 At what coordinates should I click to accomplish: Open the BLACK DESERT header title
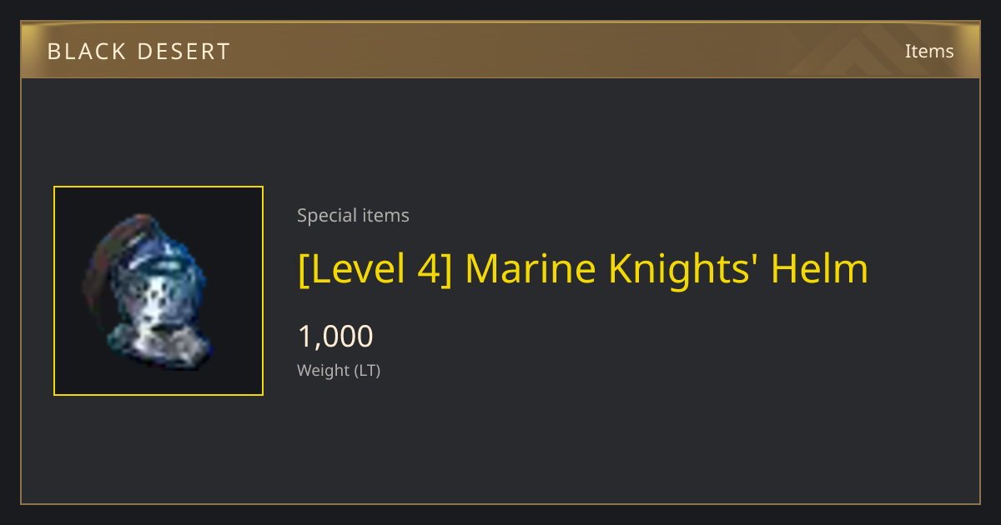pos(138,52)
